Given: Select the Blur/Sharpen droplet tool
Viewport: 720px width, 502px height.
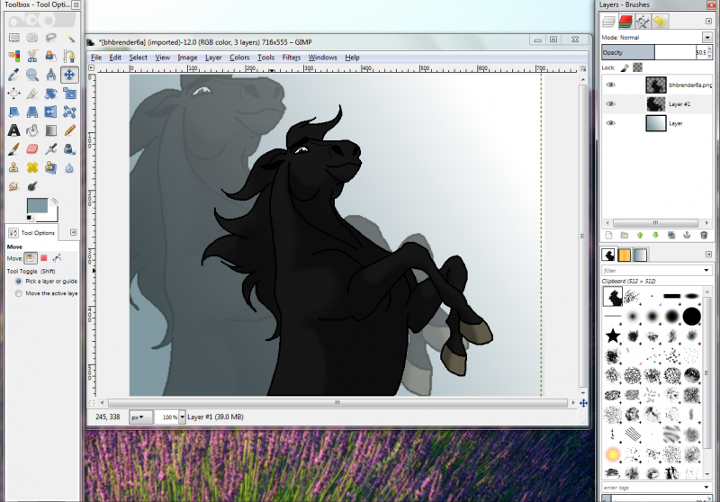Looking at the screenshot, I should [x=69, y=168].
